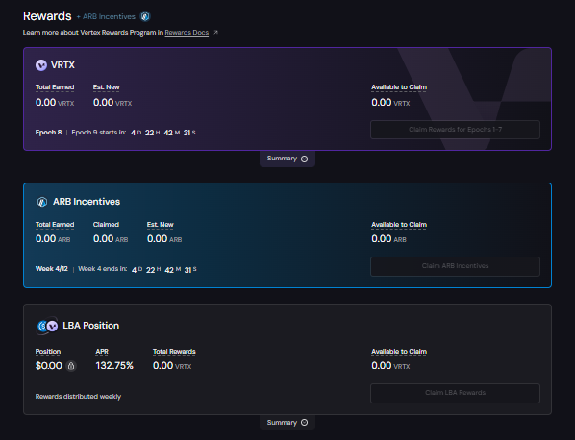Image resolution: width=575 pixels, height=440 pixels.
Task: Click the ARB Incentives card title text
Action: click(87, 202)
